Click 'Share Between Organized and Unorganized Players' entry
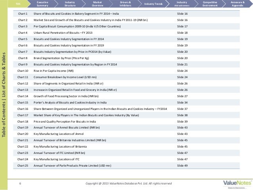The width and height of the screenshot is (253, 190). tap(100, 109)
